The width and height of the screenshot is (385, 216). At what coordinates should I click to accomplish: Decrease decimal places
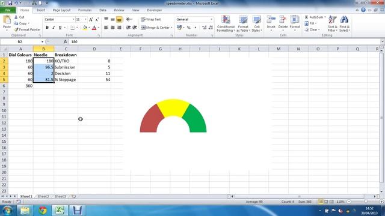pos(211,28)
